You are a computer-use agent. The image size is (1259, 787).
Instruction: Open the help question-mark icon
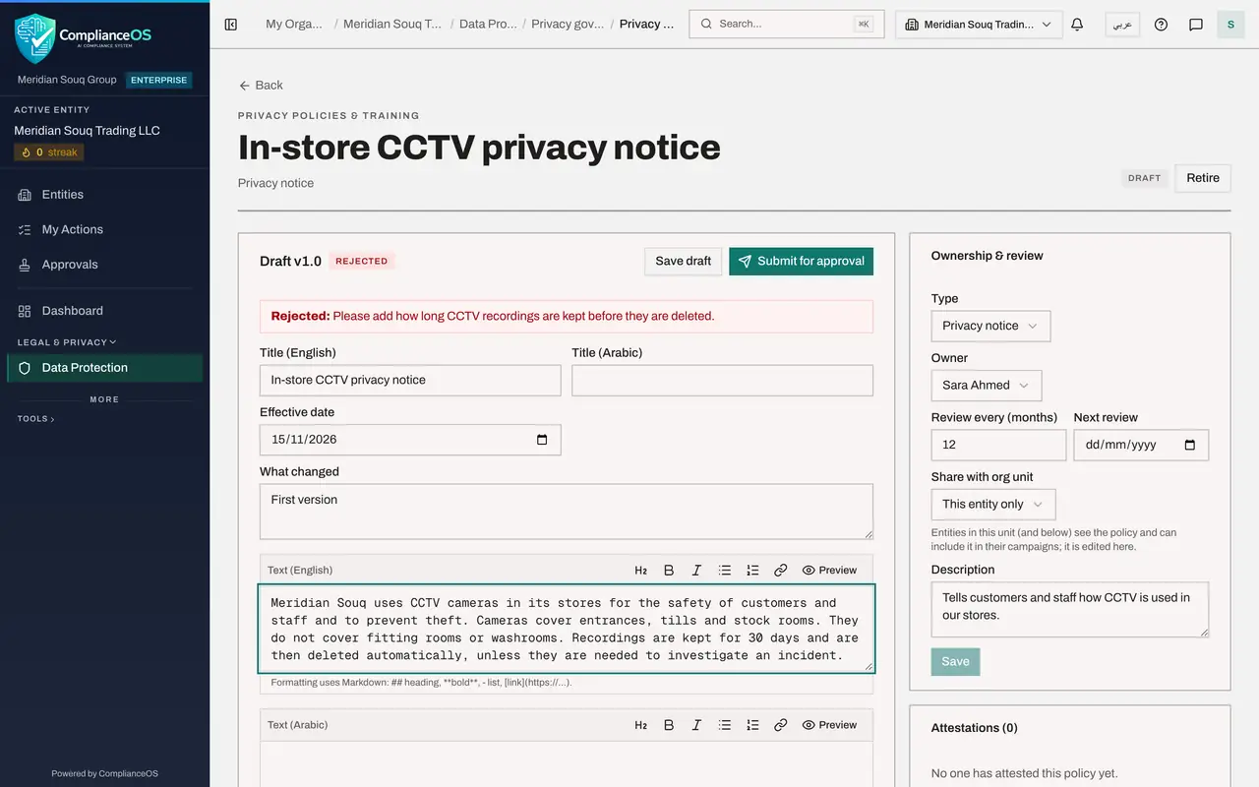pos(1161,25)
